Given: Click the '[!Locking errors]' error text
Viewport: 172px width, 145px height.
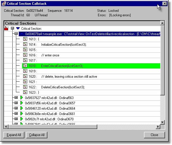Looking at the screenshot, I should (x=120, y=15).
